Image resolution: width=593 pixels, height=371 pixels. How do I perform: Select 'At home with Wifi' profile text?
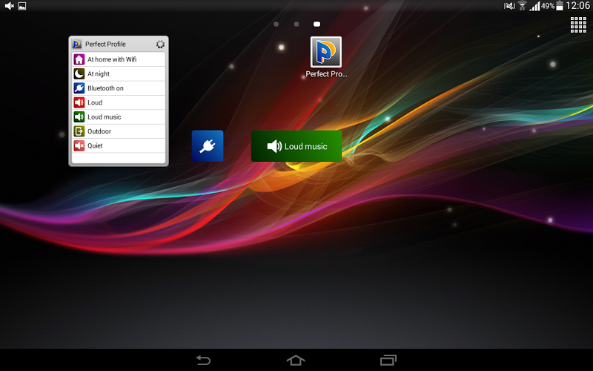pos(112,59)
